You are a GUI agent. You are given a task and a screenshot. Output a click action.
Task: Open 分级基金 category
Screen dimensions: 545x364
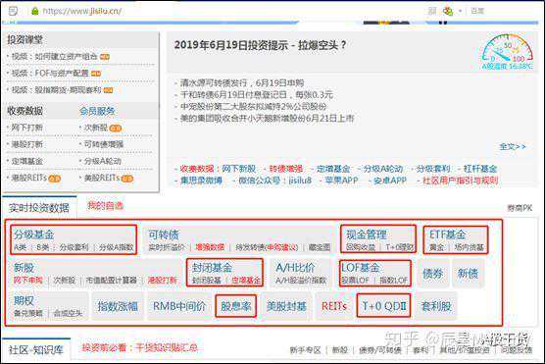(34, 234)
